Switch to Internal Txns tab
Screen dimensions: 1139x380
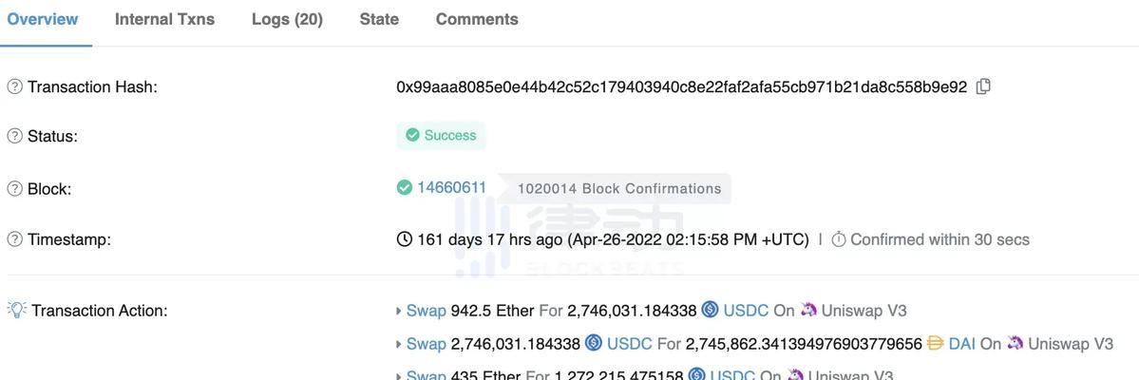pos(165,20)
